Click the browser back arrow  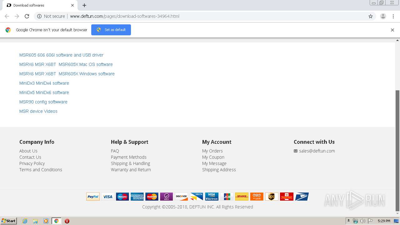tap(7, 16)
